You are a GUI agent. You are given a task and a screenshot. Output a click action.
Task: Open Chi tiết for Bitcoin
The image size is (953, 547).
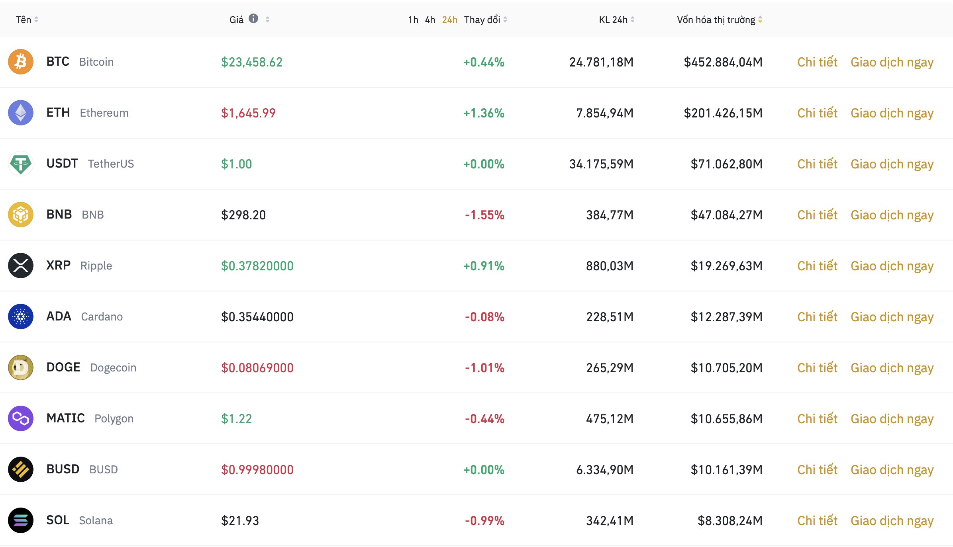[x=817, y=62]
